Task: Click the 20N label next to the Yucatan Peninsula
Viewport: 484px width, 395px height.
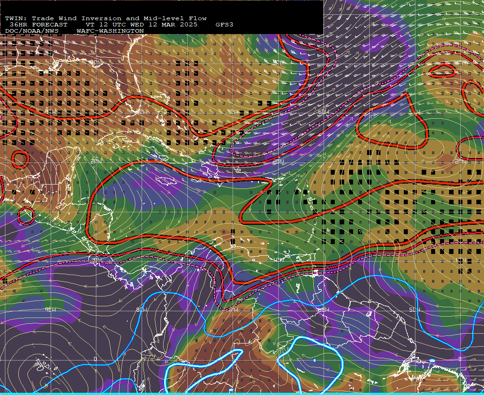Action: [96, 161]
